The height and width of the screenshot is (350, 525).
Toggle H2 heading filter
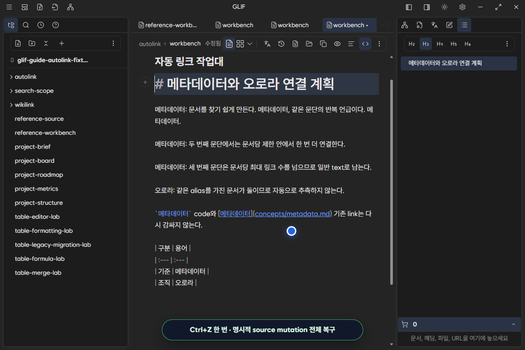412,44
